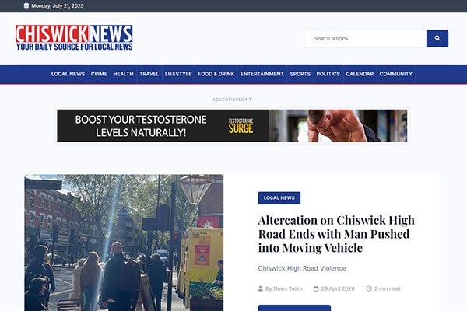Click the '29 April 2024' date text
467x311 pixels.
338,288
